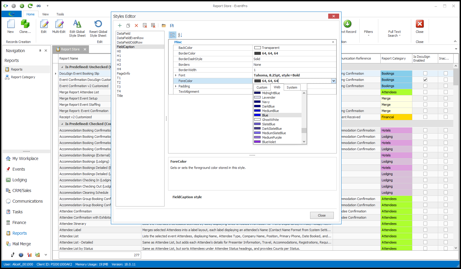Toggle Inactive checkbox for DocuSign Event Booking Slip
This screenshot has height=269, width=461.
[x=446, y=73]
